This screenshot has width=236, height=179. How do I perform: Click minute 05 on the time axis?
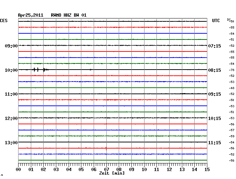coord(81,170)
